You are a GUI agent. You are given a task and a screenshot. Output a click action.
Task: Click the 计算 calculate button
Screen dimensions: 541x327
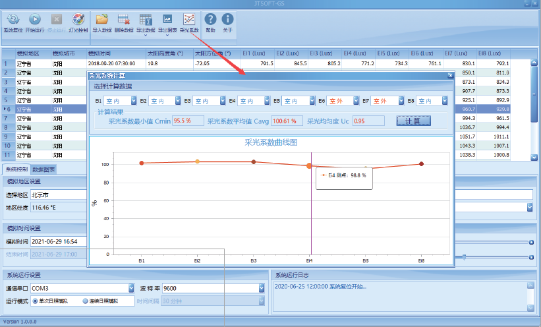(413, 121)
